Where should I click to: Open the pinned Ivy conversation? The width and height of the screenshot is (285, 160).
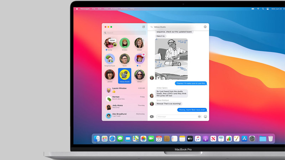[139, 60]
